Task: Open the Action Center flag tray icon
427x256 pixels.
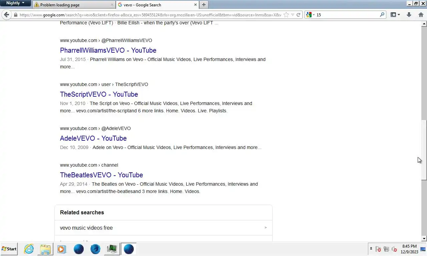Action: click(x=378, y=249)
